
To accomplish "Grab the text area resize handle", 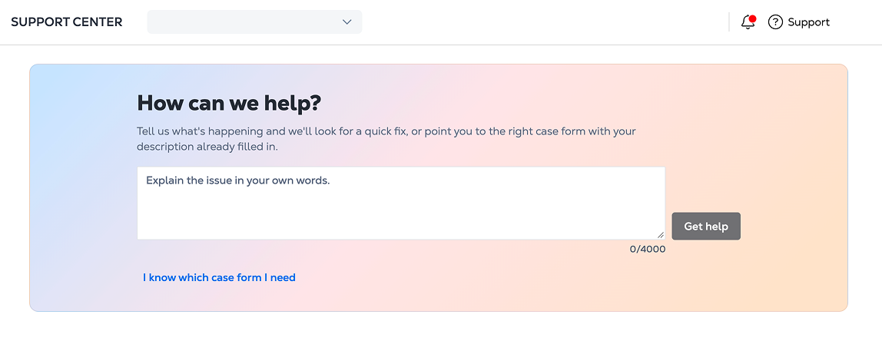I will pyautogui.click(x=661, y=235).
